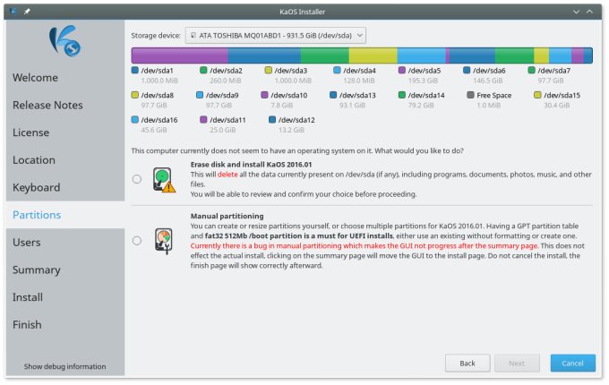This screenshot has height=385, width=609.
Task: Click the /dev/sda12 legend swatch
Action: pos(272,120)
